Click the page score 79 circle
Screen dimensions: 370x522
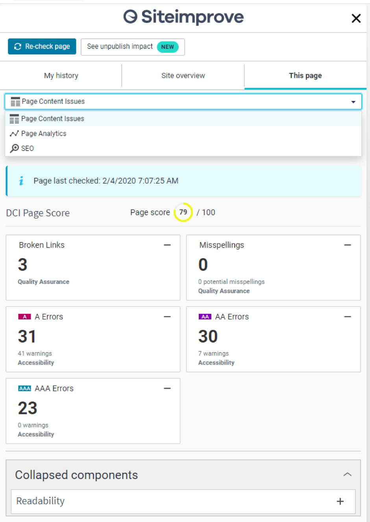[183, 212]
